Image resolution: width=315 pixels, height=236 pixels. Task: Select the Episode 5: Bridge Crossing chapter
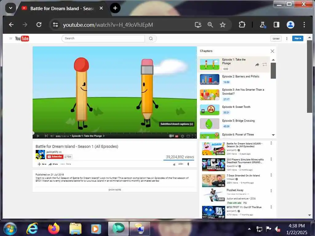[234, 124]
